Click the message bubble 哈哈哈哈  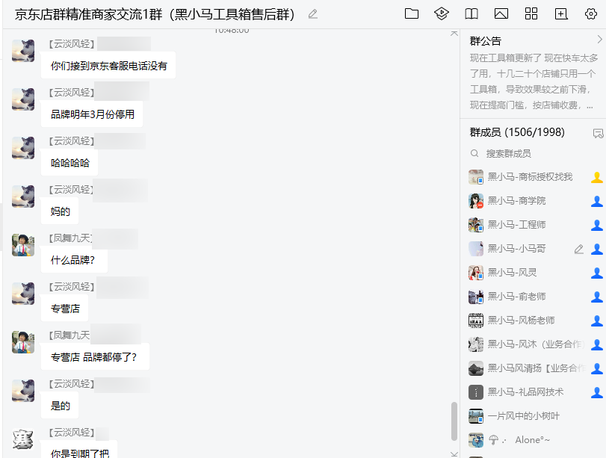tap(69, 163)
